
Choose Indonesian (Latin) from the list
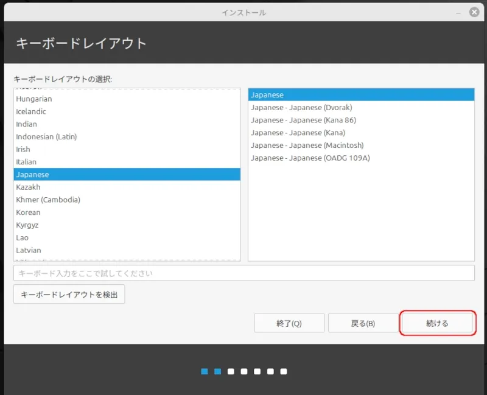pos(46,137)
